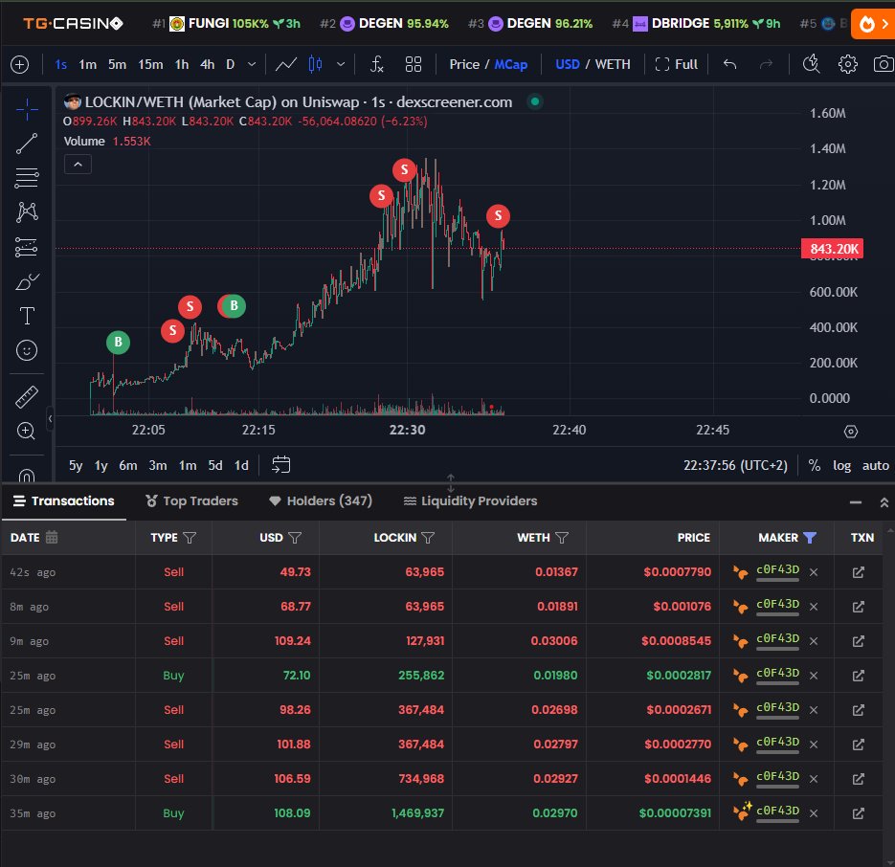This screenshot has width=895, height=867.
Task: Open the LOCKIN column filter
Action: pos(428,538)
